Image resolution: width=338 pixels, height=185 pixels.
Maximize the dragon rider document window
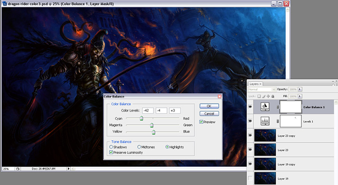tap(280, 4)
